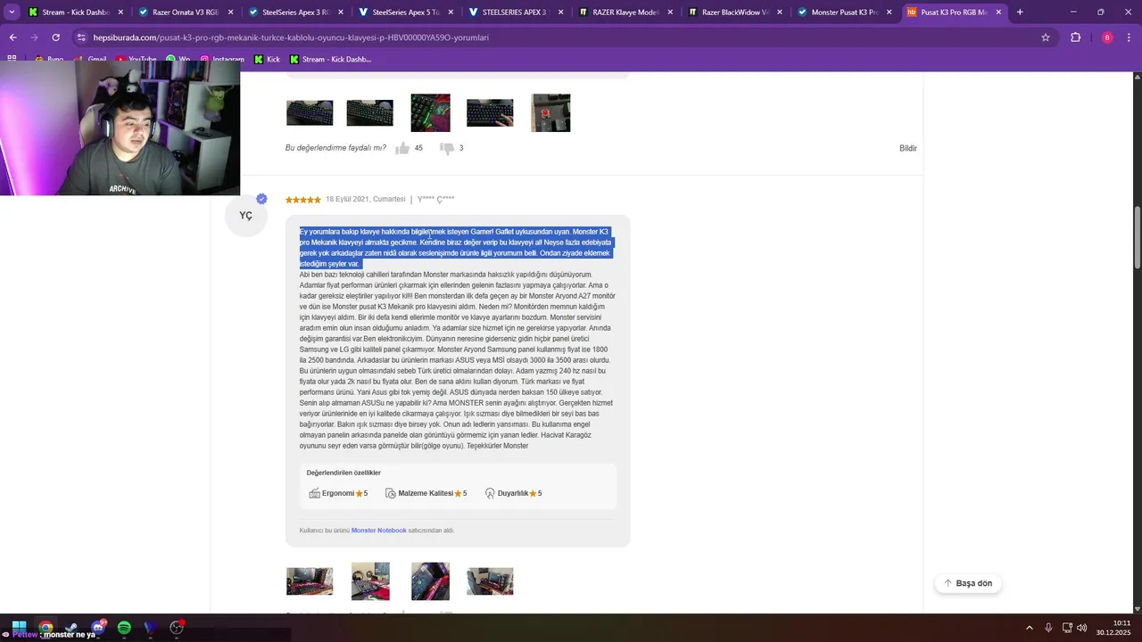
Task: Open Chrome from the taskbar
Action: (x=46, y=628)
